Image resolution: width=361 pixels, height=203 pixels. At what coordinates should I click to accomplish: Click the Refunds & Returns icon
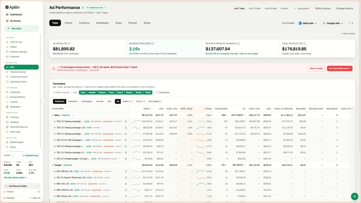[x=7, y=127]
